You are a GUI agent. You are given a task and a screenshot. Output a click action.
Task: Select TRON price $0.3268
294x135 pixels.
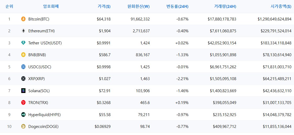click(104, 102)
